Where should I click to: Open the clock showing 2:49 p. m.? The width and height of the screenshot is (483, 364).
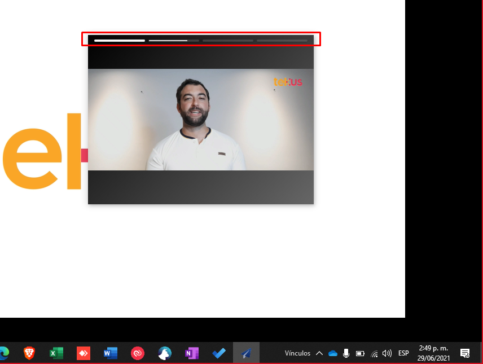433,353
